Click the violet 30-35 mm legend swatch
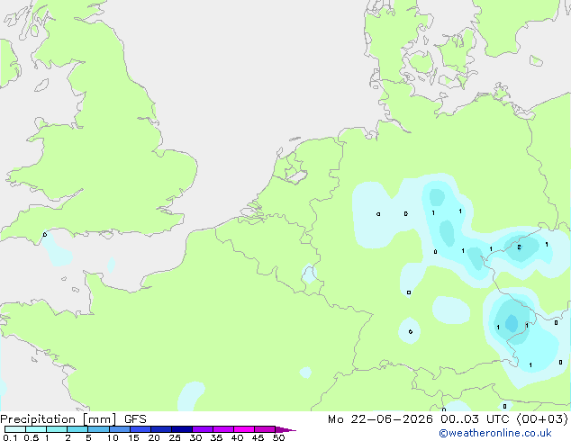Image resolution: width=571 pixels, height=441 pixels. [x=203, y=429]
